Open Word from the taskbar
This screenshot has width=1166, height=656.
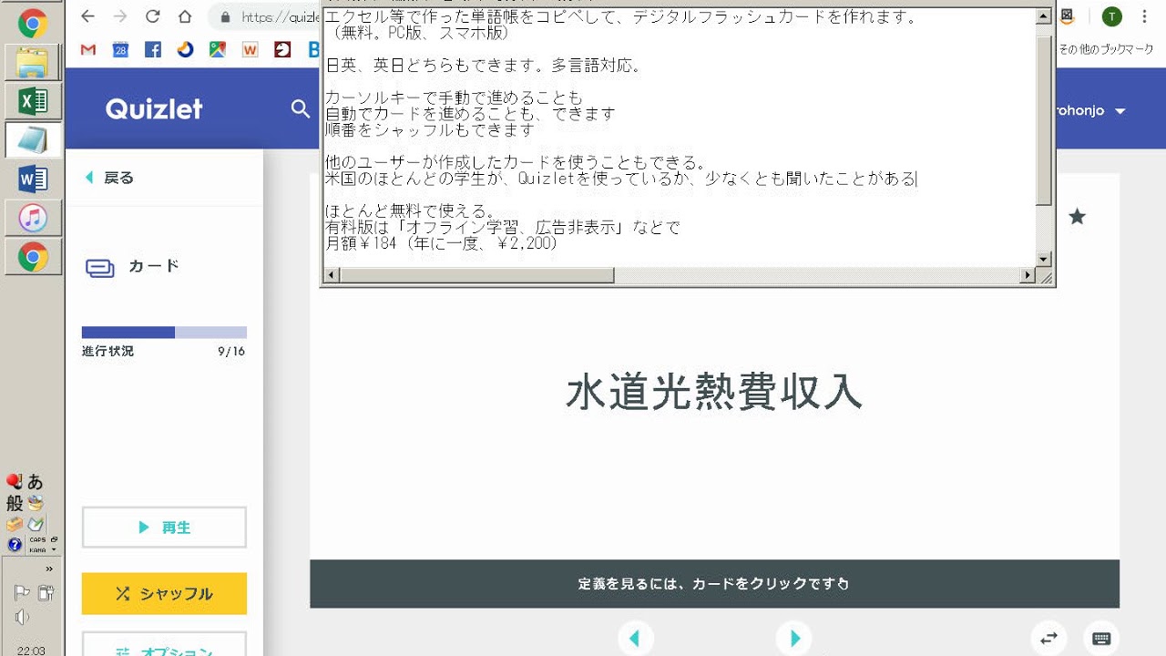pyautogui.click(x=33, y=179)
